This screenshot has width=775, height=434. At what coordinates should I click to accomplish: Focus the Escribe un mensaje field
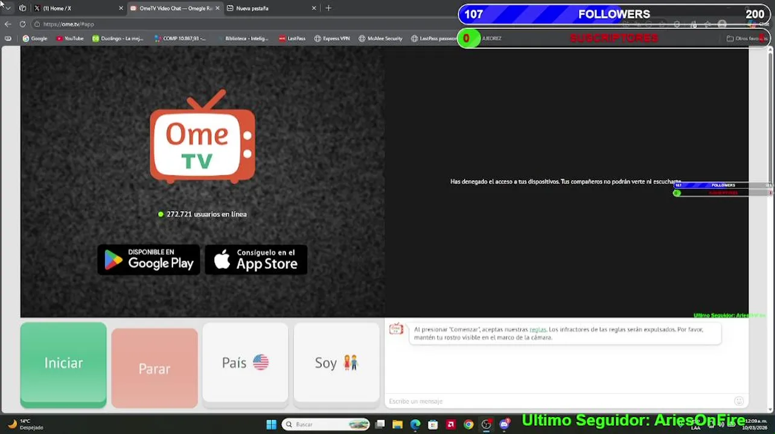(x=558, y=401)
